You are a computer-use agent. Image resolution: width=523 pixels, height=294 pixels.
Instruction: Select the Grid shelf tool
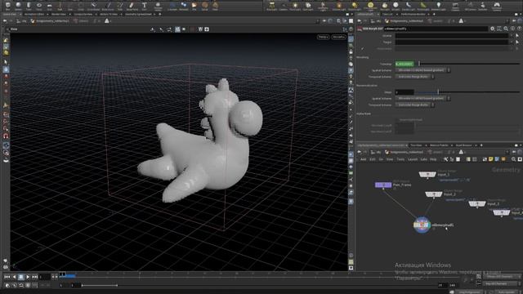coord(49,6)
